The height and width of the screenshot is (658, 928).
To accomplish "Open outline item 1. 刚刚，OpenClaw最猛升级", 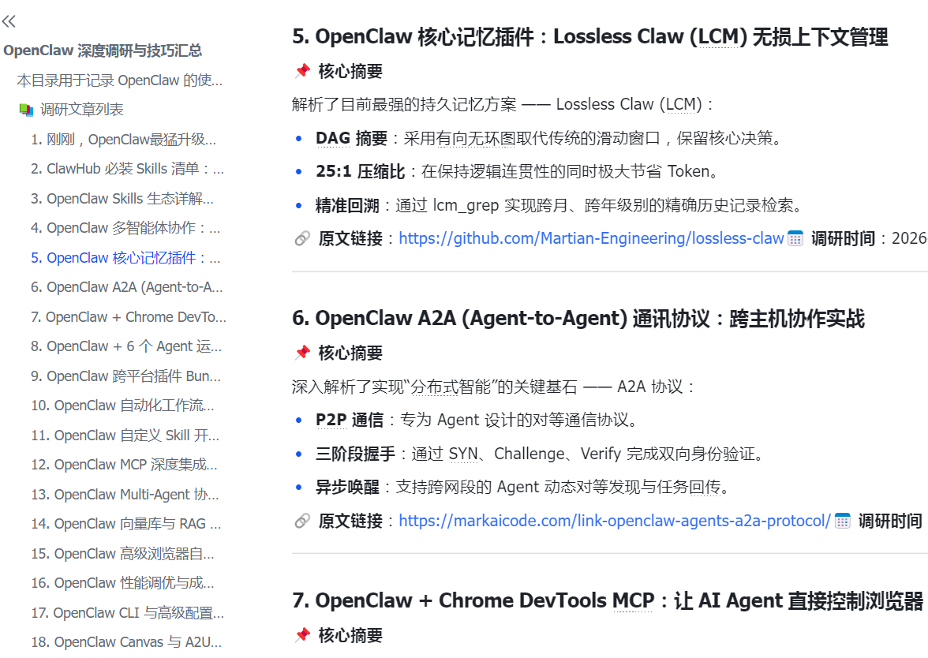I will point(124,139).
